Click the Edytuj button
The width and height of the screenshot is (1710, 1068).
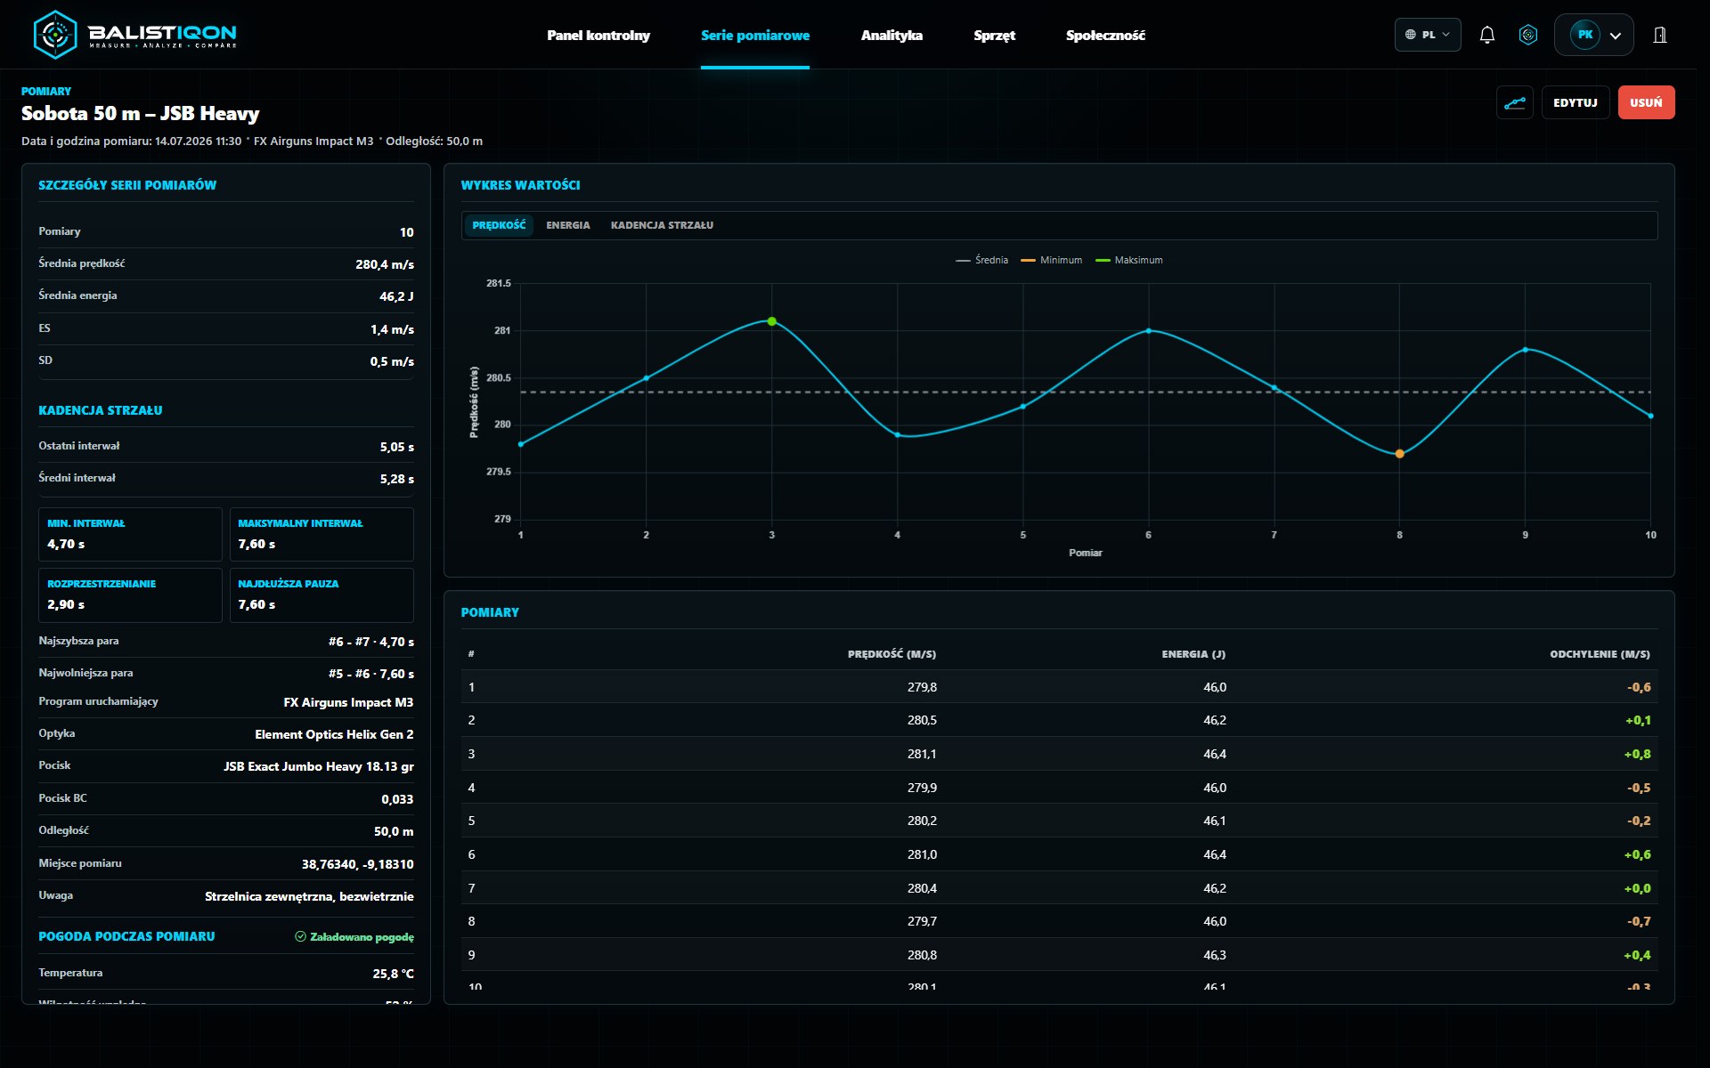coord(1576,102)
